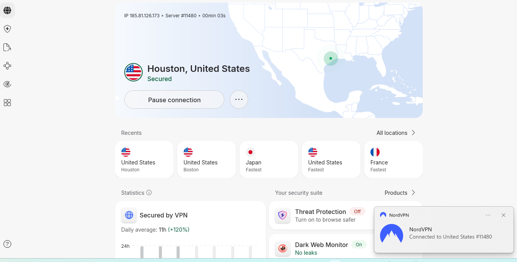The height and width of the screenshot is (262, 517).
Task: Click the Statistics info icon
Action: (x=149, y=192)
